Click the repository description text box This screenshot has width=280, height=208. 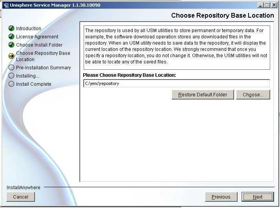[177, 47]
